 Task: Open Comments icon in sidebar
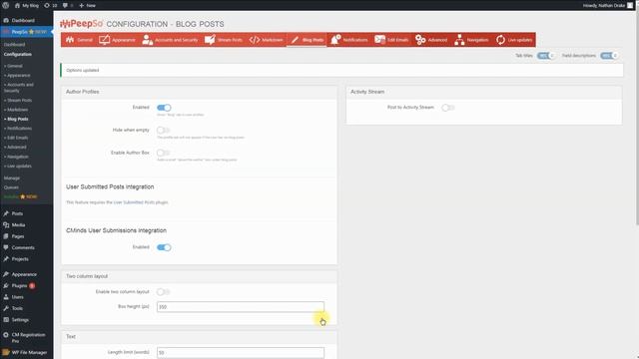6,247
